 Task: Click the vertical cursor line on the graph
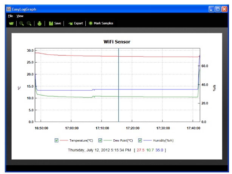tap(119, 85)
